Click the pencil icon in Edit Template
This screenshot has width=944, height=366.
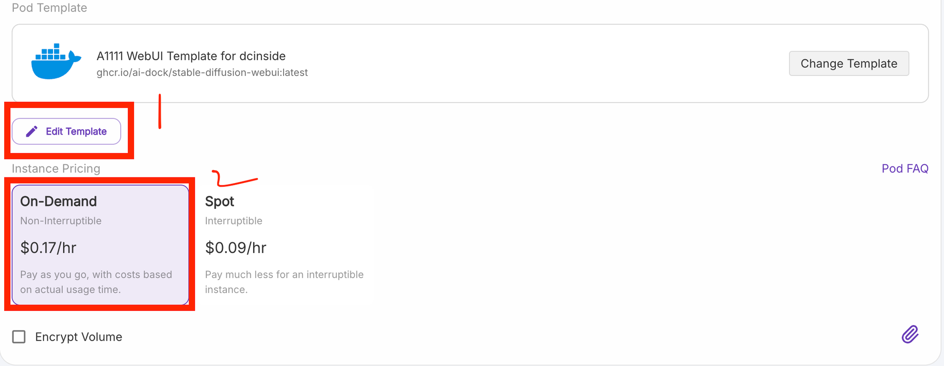pos(31,132)
